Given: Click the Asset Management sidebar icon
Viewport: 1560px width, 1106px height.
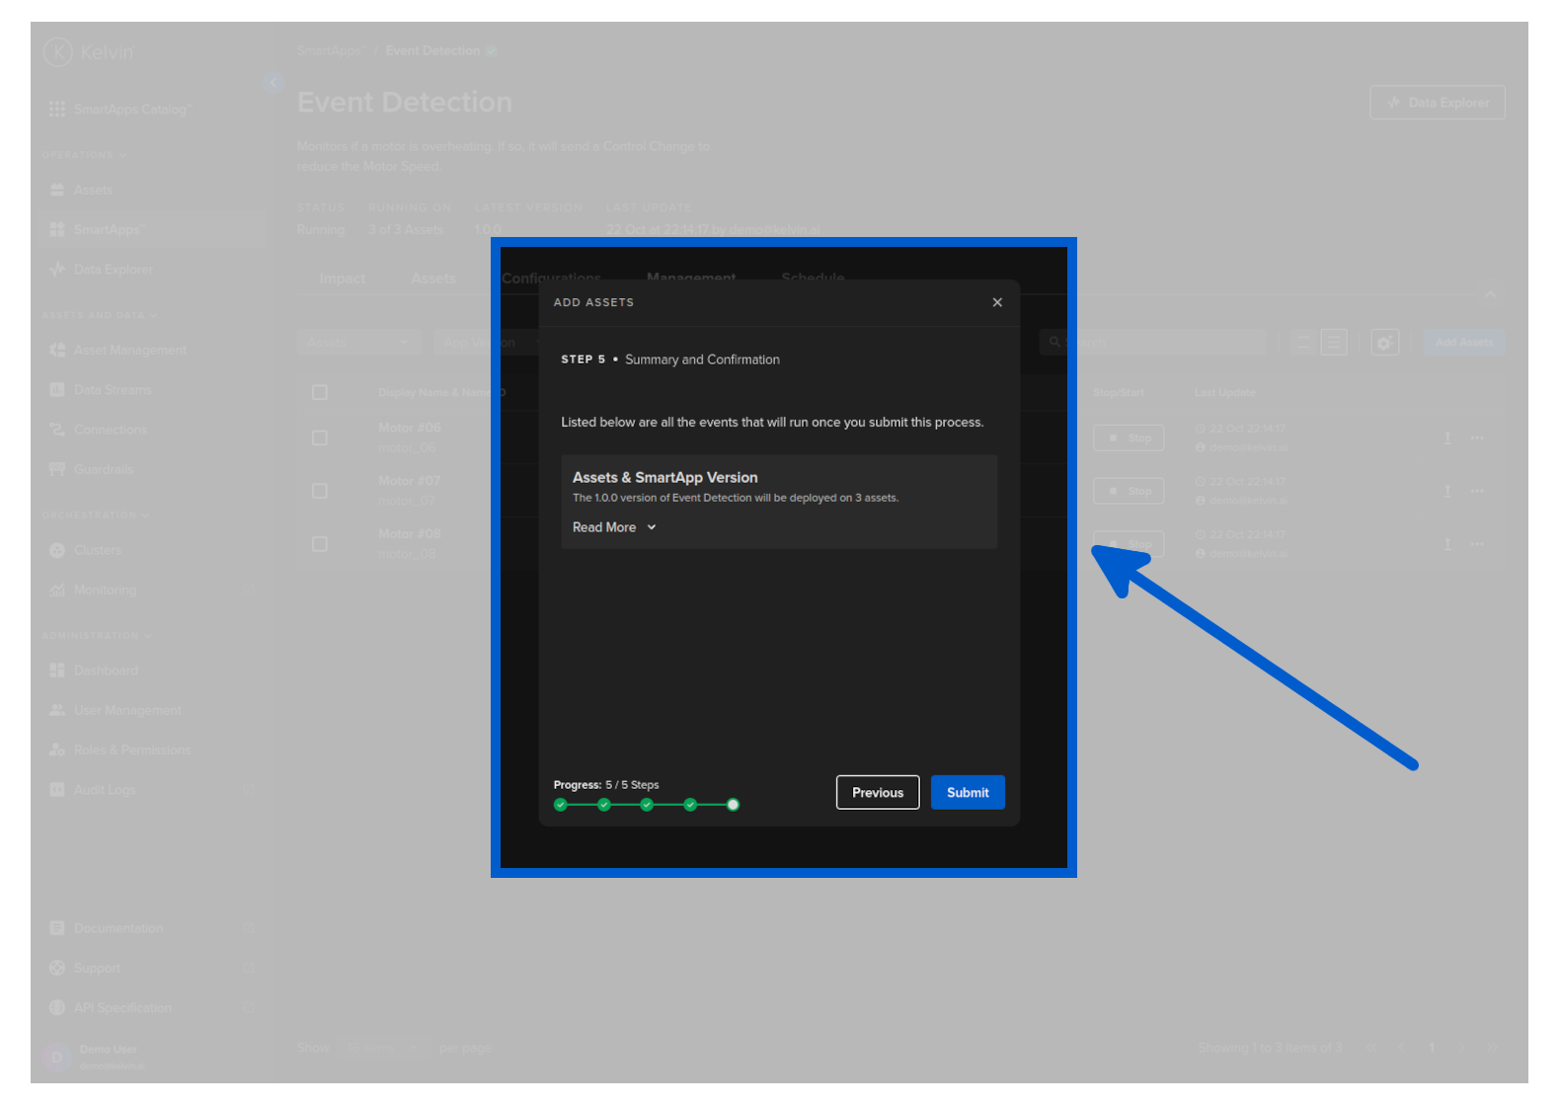Looking at the screenshot, I should pos(57,351).
